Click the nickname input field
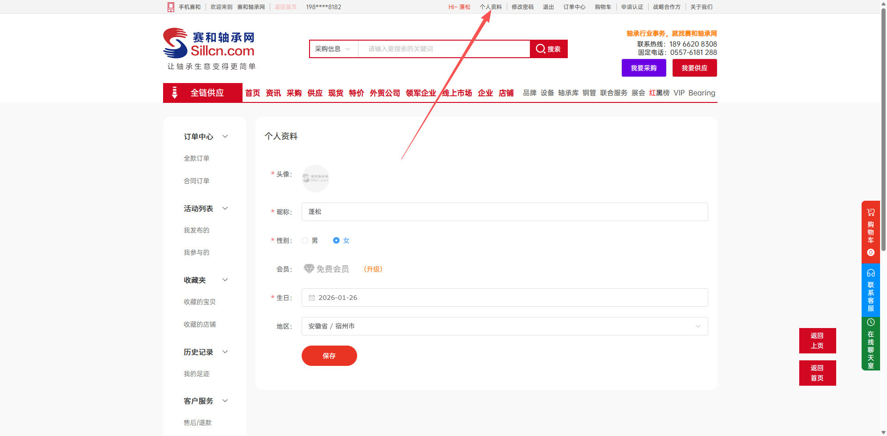 tap(504, 212)
